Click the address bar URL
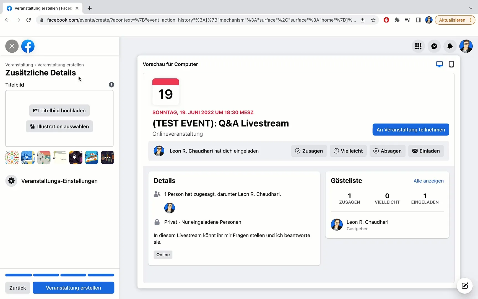Screen dimensions: 478x299 pos(201,20)
